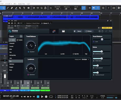Toggle autoscroll arrow button
Screen dimensions: 121x100
point(94,8)
